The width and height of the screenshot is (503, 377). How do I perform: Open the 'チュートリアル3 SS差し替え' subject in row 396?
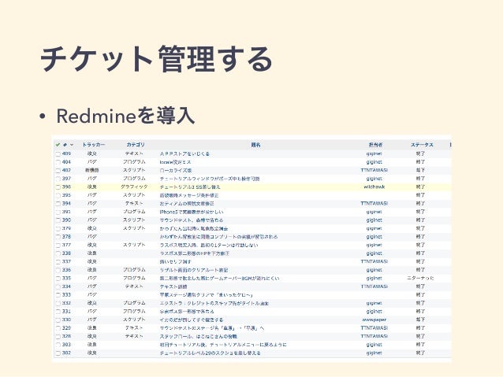(190, 187)
